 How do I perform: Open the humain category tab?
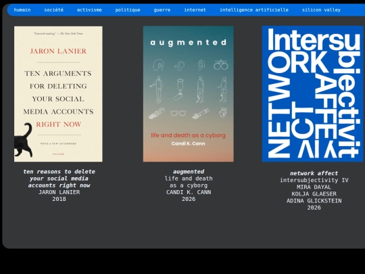coord(22,9)
